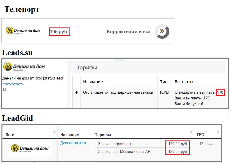This screenshot has width=231, height=163.
Task: Sort by ГЕО column arrows
Action: click(x=218, y=132)
